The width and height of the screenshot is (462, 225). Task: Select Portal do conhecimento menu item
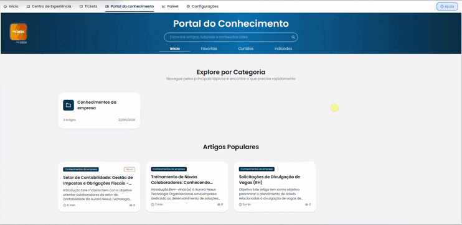(x=130, y=6)
